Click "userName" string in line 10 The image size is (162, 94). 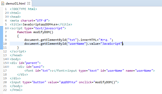77,44
